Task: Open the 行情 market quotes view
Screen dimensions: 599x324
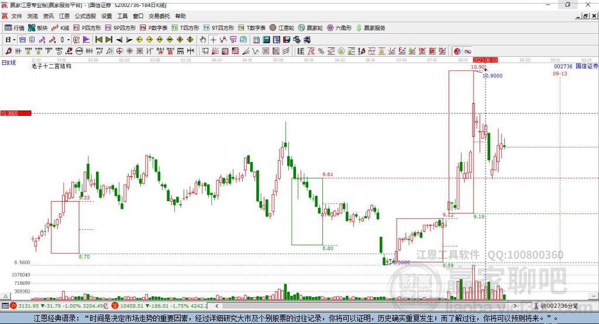Action: pyautogui.click(x=15, y=28)
